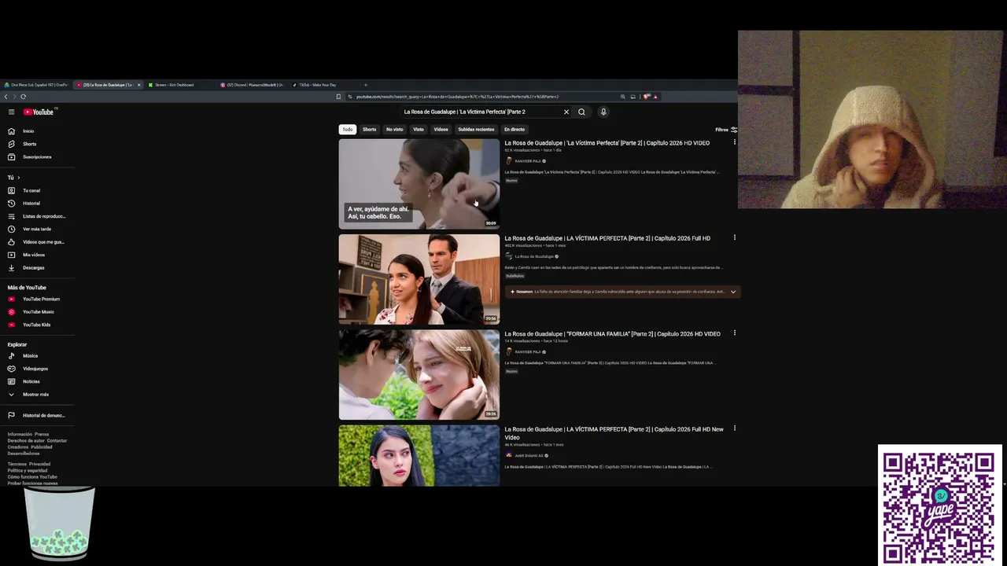Click the magnifying glass search button
This screenshot has width=1007, height=566.
coord(581,112)
